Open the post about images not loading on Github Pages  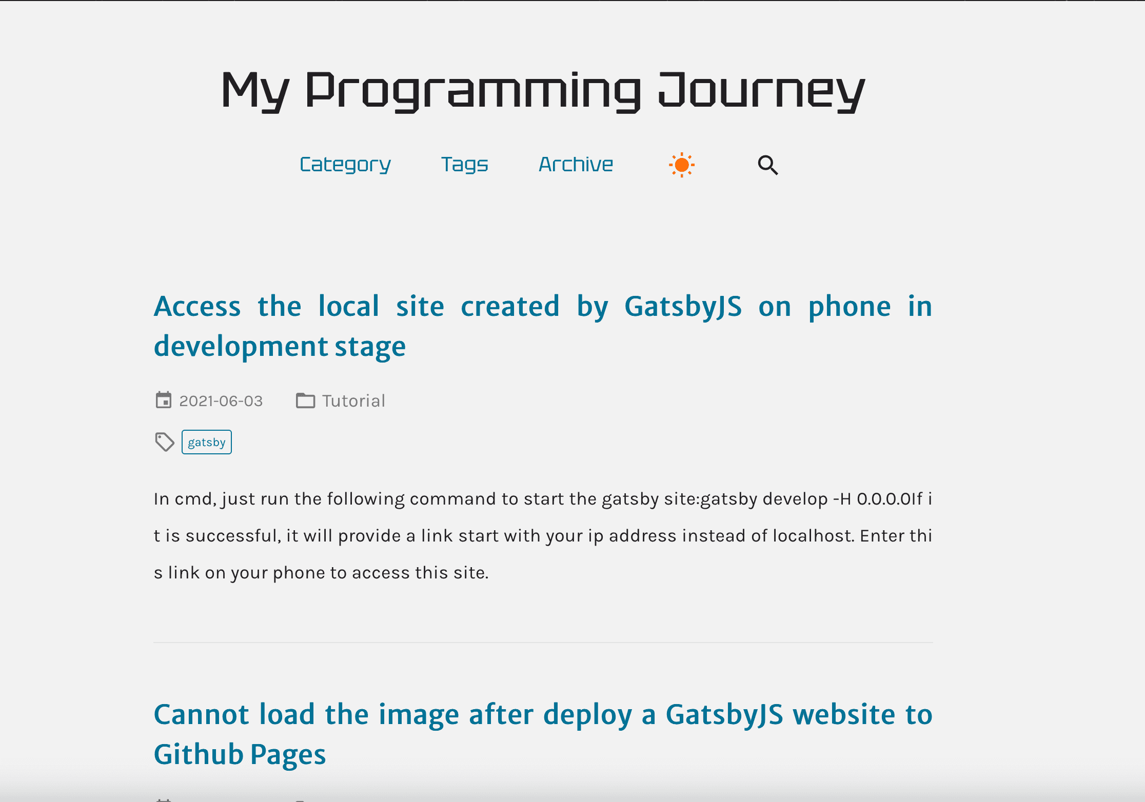(543, 734)
